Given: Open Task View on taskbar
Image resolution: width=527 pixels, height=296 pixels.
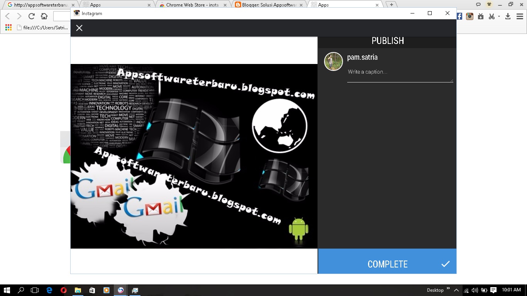Looking at the screenshot, I should [x=35, y=290].
